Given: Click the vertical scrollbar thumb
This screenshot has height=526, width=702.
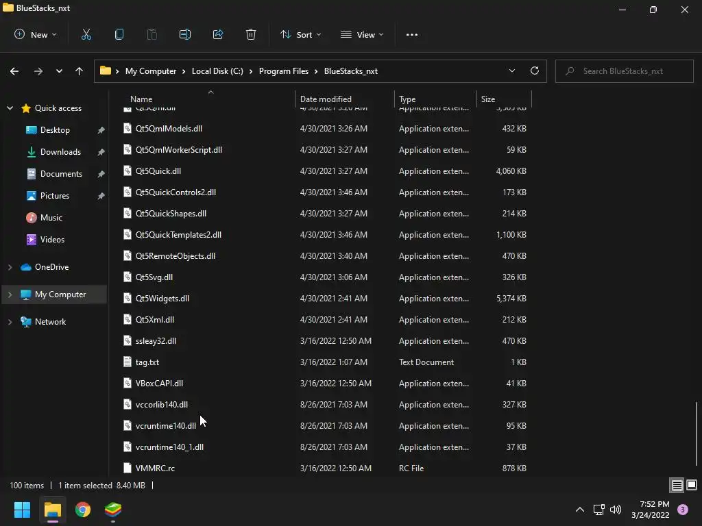Looking at the screenshot, I should (697, 434).
